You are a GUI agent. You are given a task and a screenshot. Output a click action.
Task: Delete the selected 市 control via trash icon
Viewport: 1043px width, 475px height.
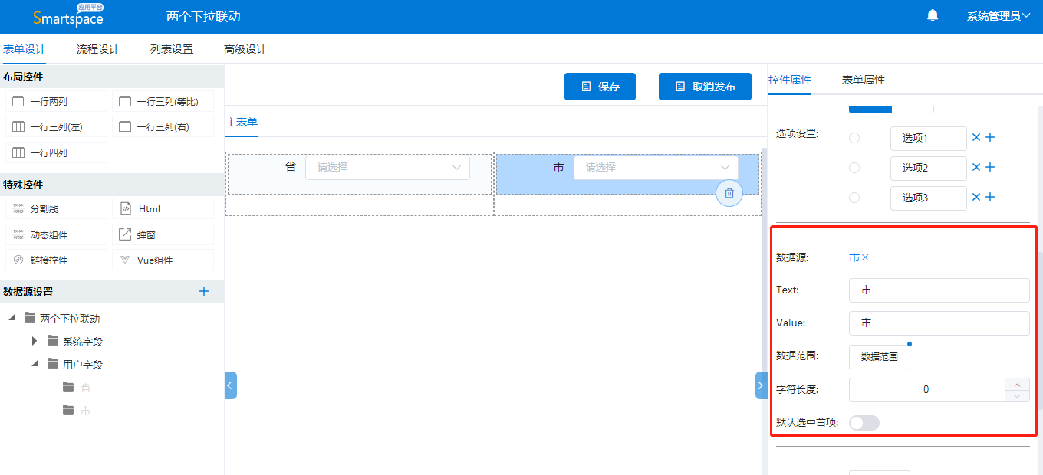tap(729, 193)
